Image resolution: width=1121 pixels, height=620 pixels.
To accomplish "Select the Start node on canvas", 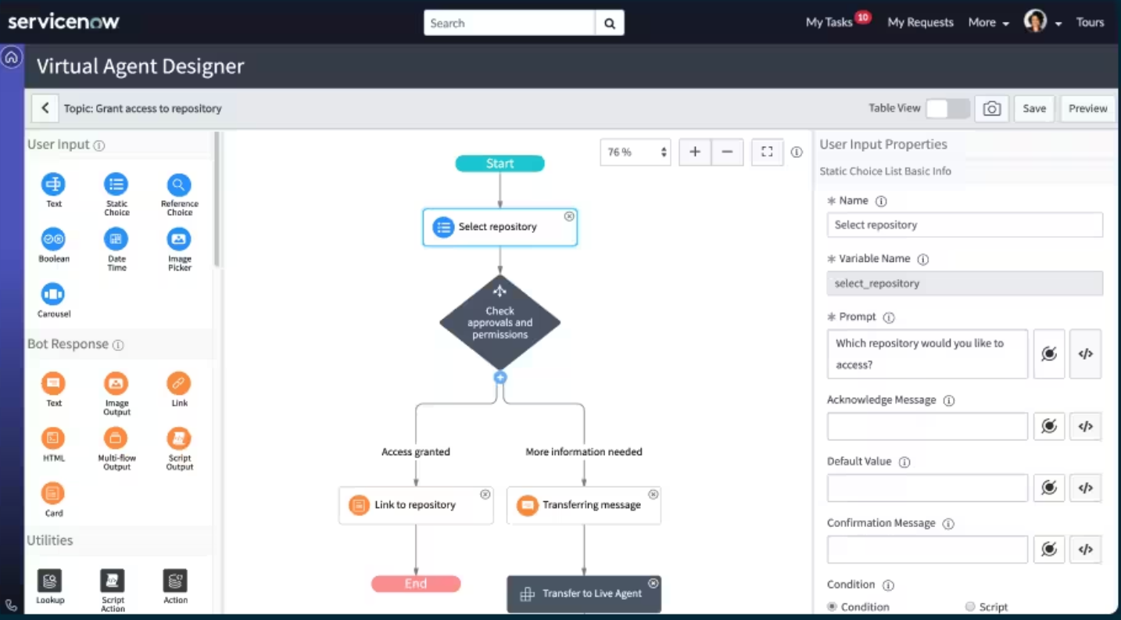I will coord(500,163).
